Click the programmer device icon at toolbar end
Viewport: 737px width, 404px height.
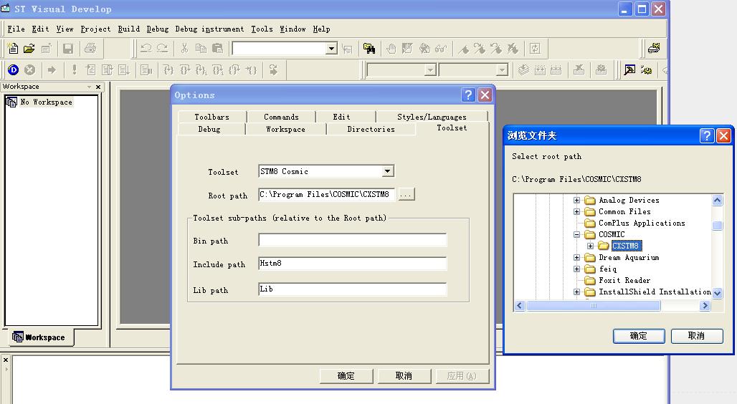point(655,49)
